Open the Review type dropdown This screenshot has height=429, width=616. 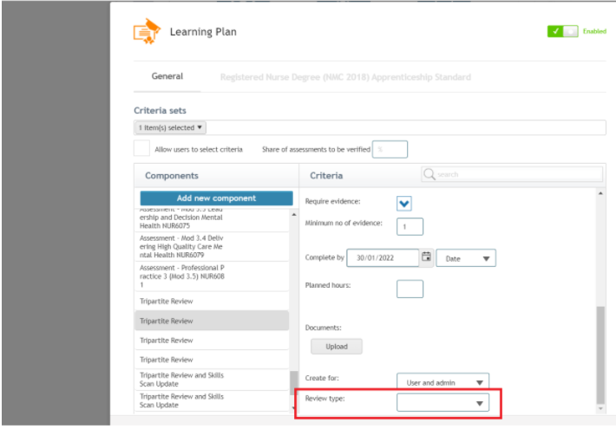point(442,403)
